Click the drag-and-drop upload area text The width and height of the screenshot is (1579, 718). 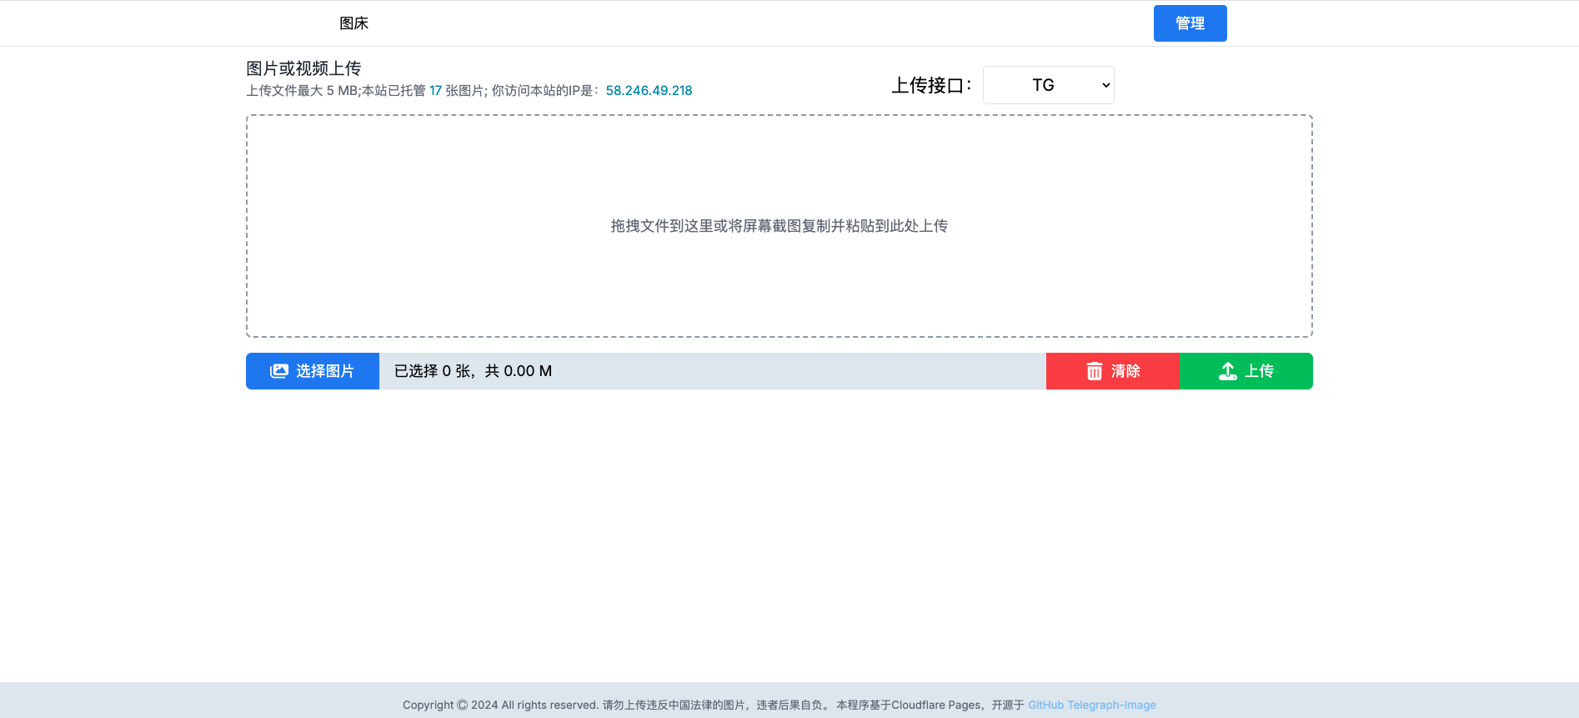779,226
